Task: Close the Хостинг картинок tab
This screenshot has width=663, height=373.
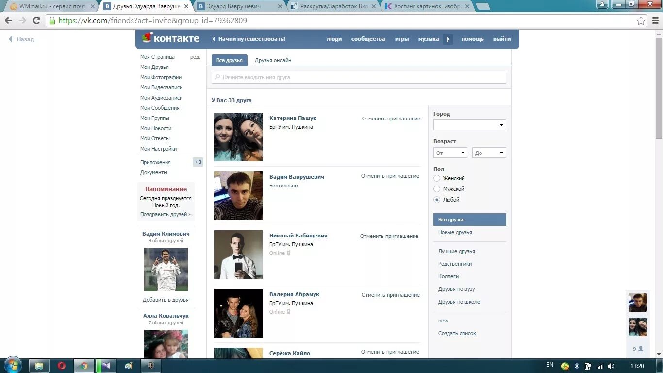Action: point(466,7)
